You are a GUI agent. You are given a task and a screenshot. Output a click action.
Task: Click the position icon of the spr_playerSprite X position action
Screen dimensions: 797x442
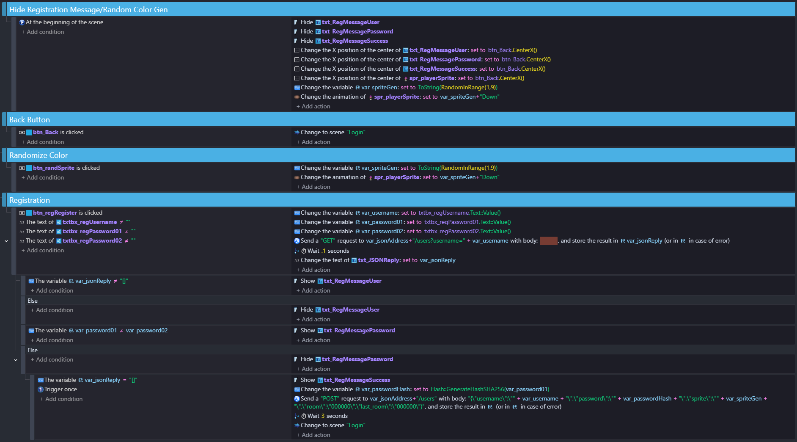click(x=297, y=78)
